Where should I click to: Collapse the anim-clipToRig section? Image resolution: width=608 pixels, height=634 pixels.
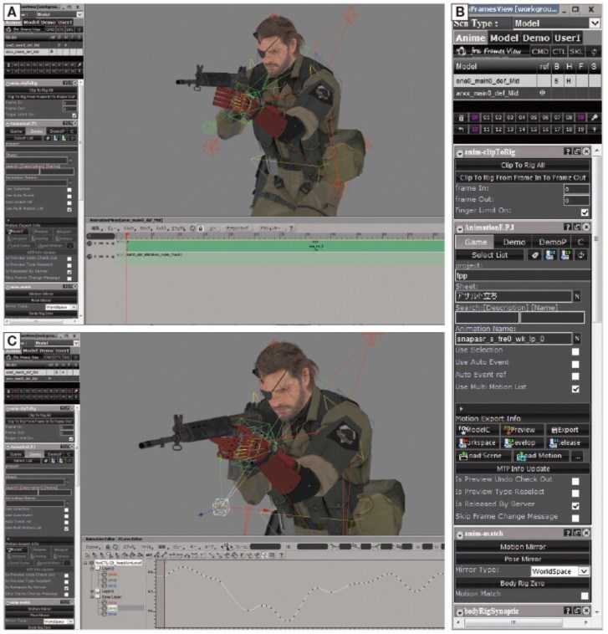coord(460,153)
